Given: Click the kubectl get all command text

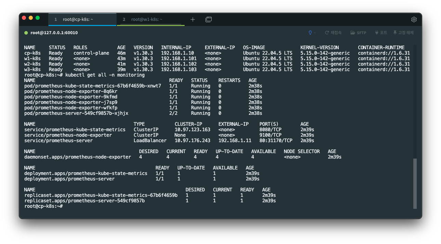Looking at the screenshot, I should 105,75.
